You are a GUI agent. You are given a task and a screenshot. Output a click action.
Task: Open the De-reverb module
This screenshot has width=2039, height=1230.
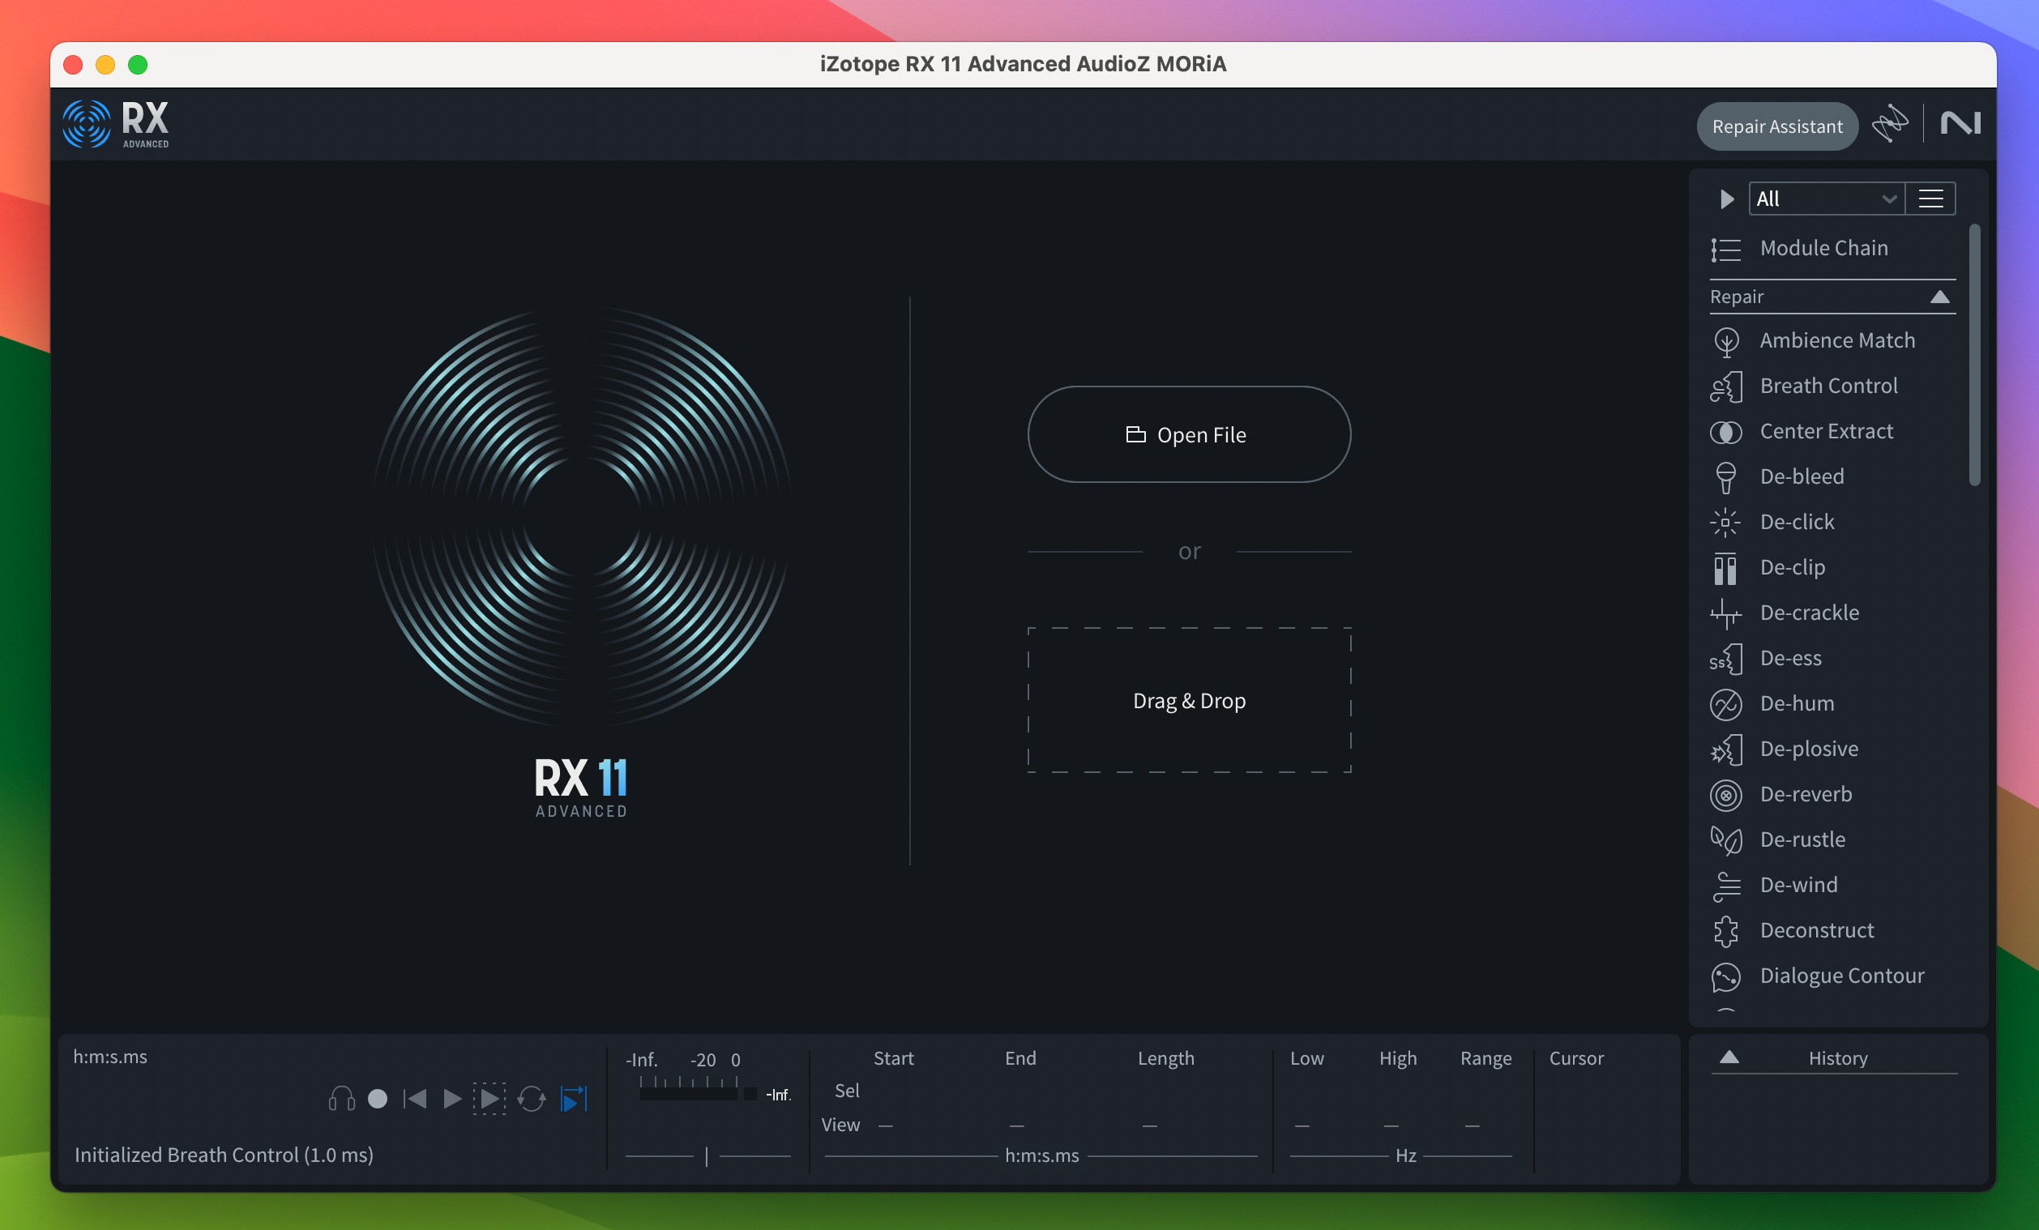[1805, 793]
